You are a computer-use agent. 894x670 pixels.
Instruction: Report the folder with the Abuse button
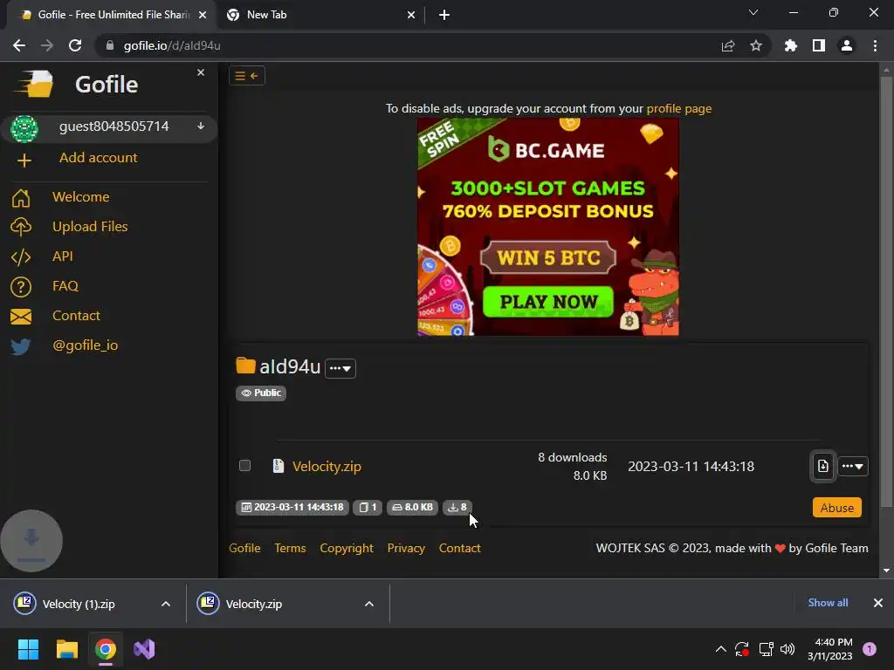[x=837, y=508]
